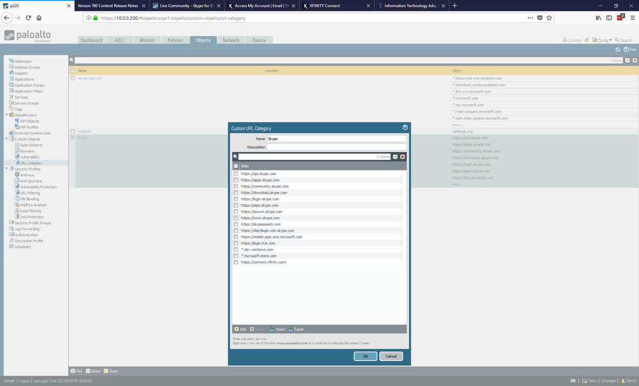Click the Search link at top right
This screenshot has height=386, width=639.
click(624, 40)
